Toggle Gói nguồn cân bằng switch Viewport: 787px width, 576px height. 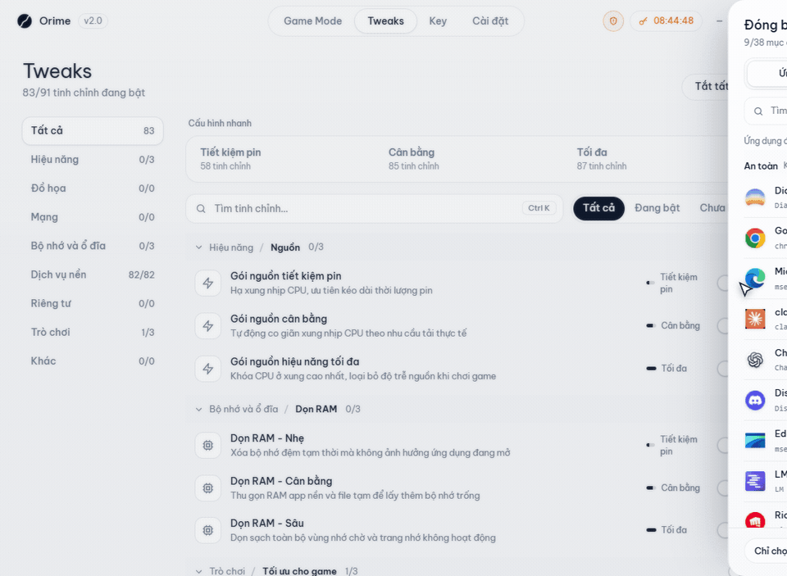click(722, 326)
